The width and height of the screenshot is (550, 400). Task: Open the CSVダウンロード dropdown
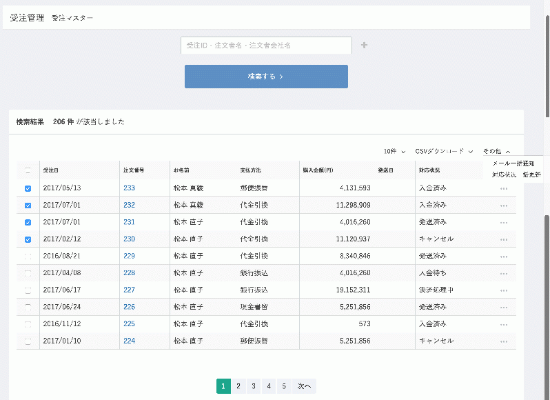[x=444, y=151]
